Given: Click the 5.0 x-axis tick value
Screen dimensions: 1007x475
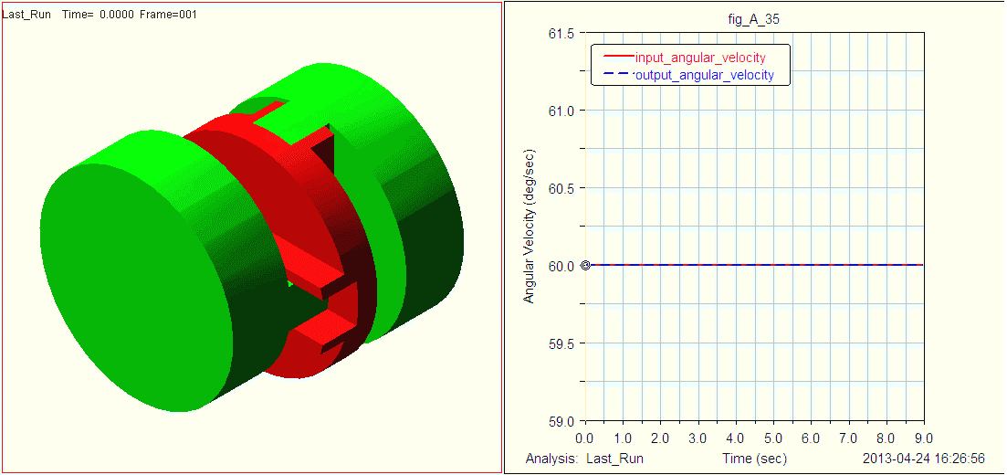Looking at the screenshot, I should pos(773,438).
